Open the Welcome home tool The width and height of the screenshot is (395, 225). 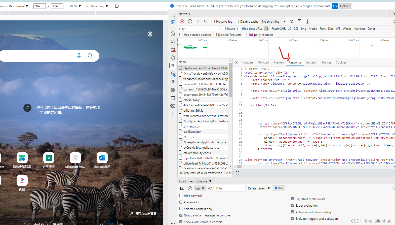(x=173, y=34)
